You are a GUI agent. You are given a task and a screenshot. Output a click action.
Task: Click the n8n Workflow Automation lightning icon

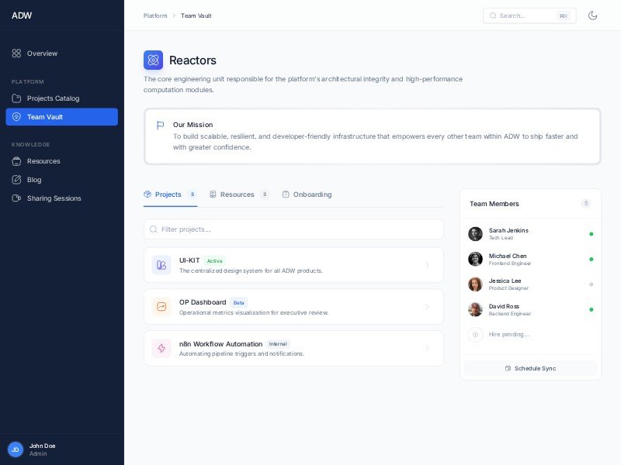tap(161, 349)
